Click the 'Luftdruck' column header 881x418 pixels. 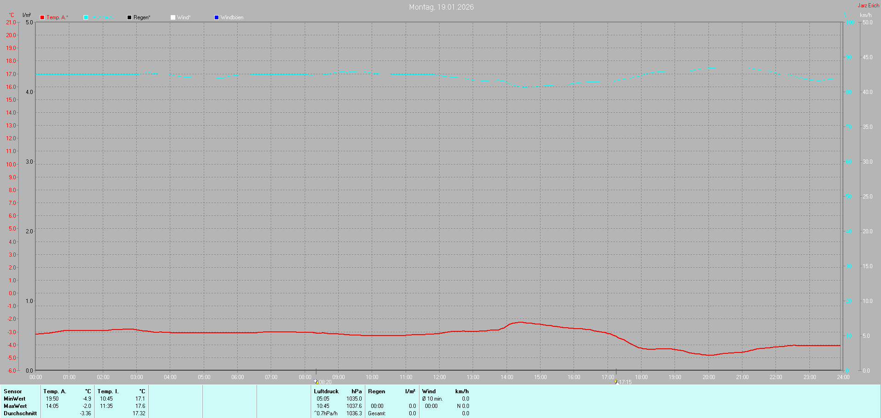pyautogui.click(x=326, y=391)
